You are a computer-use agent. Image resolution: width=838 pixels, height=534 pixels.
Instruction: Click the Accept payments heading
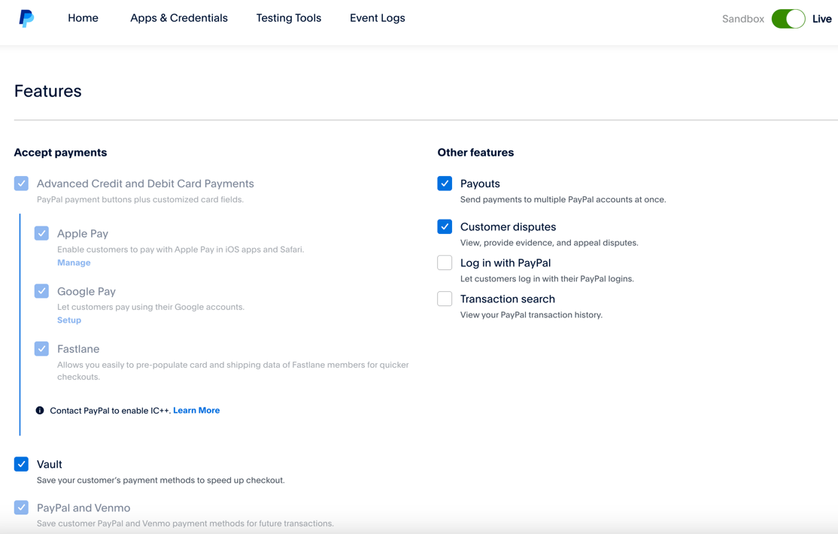coord(60,153)
